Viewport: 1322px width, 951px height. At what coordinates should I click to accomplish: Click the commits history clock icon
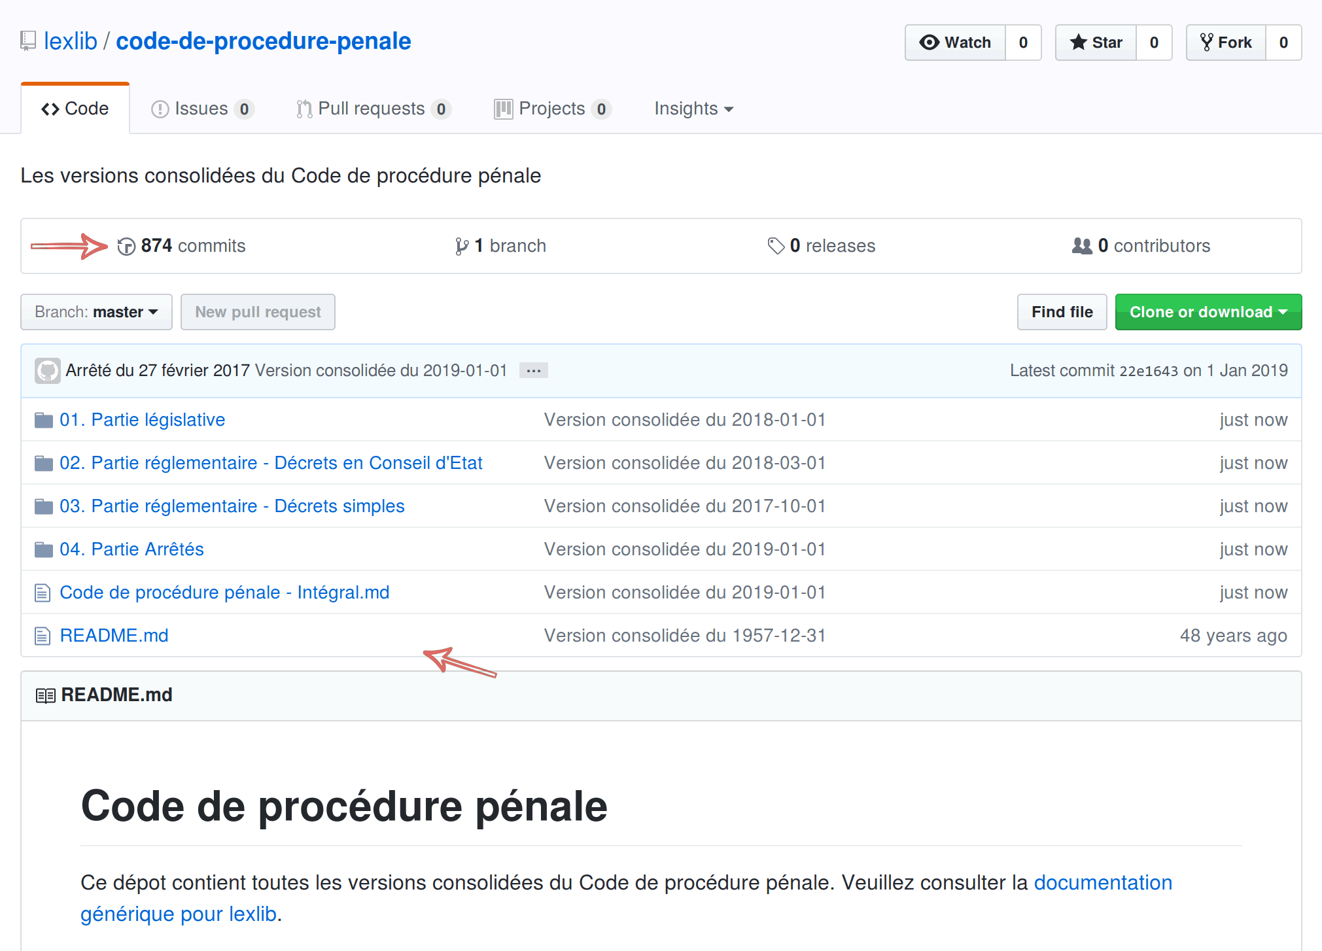point(126,247)
